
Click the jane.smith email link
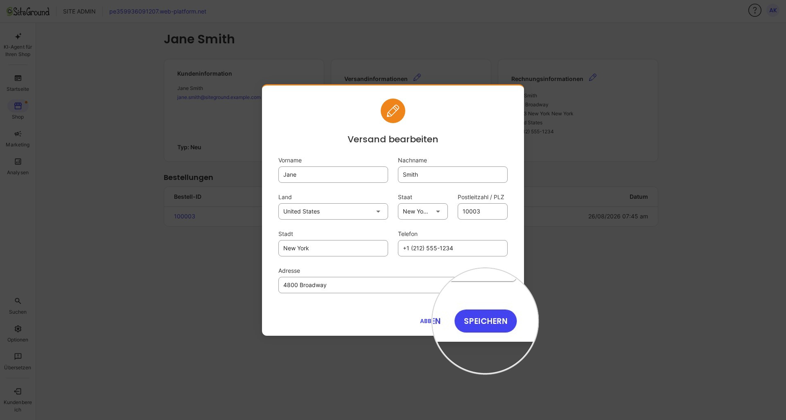219,97
